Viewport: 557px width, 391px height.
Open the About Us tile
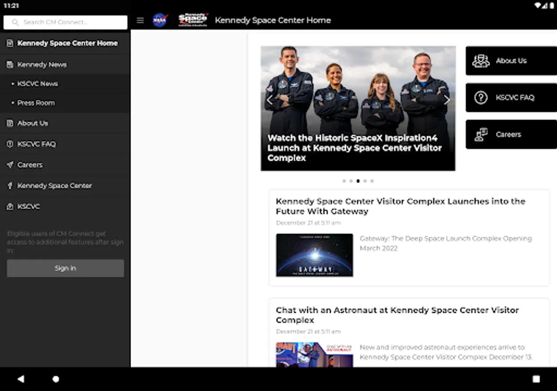[x=511, y=61]
